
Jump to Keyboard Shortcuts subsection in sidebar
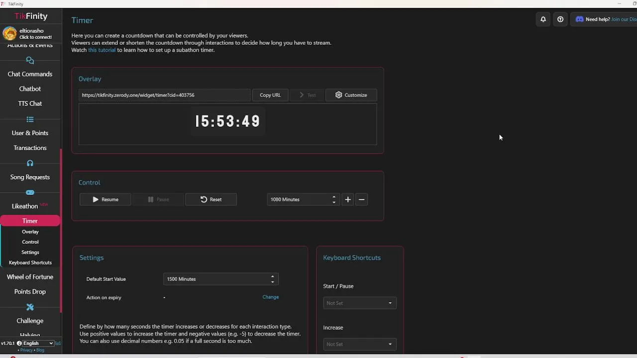tap(30, 263)
